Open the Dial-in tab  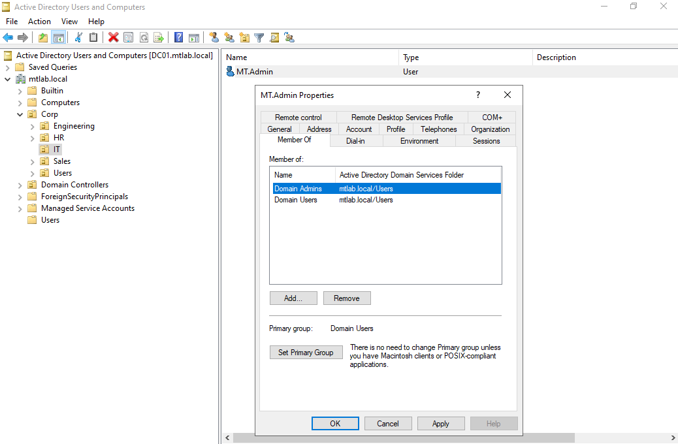pos(355,141)
